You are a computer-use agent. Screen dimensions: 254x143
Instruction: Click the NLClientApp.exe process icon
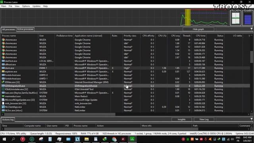tap(3, 107)
